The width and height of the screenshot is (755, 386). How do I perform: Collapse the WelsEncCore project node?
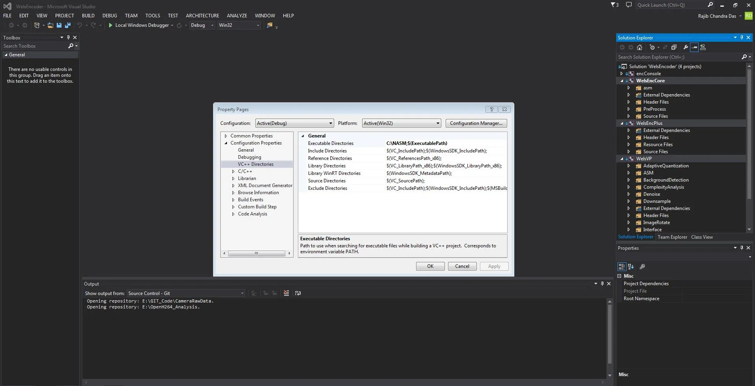(x=622, y=81)
